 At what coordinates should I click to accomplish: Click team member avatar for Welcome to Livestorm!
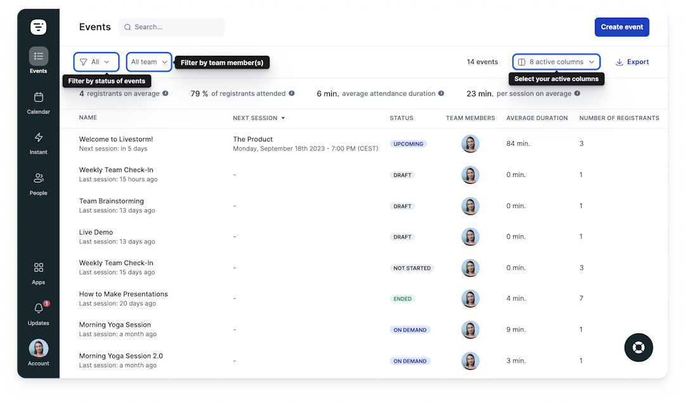pyautogui.click(x=470, y=144)
